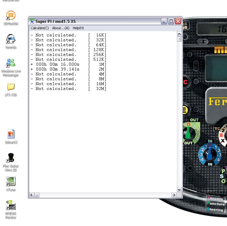Click the vertical scrollbar down arrow

tap(179, 190)
